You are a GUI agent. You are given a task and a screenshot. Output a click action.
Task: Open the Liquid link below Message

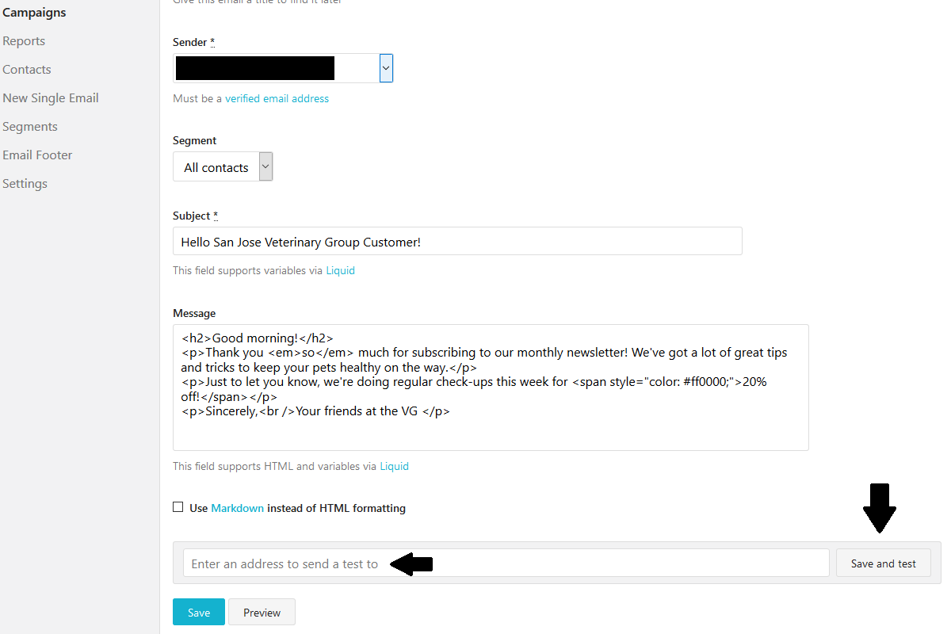[x=395, y=467]
